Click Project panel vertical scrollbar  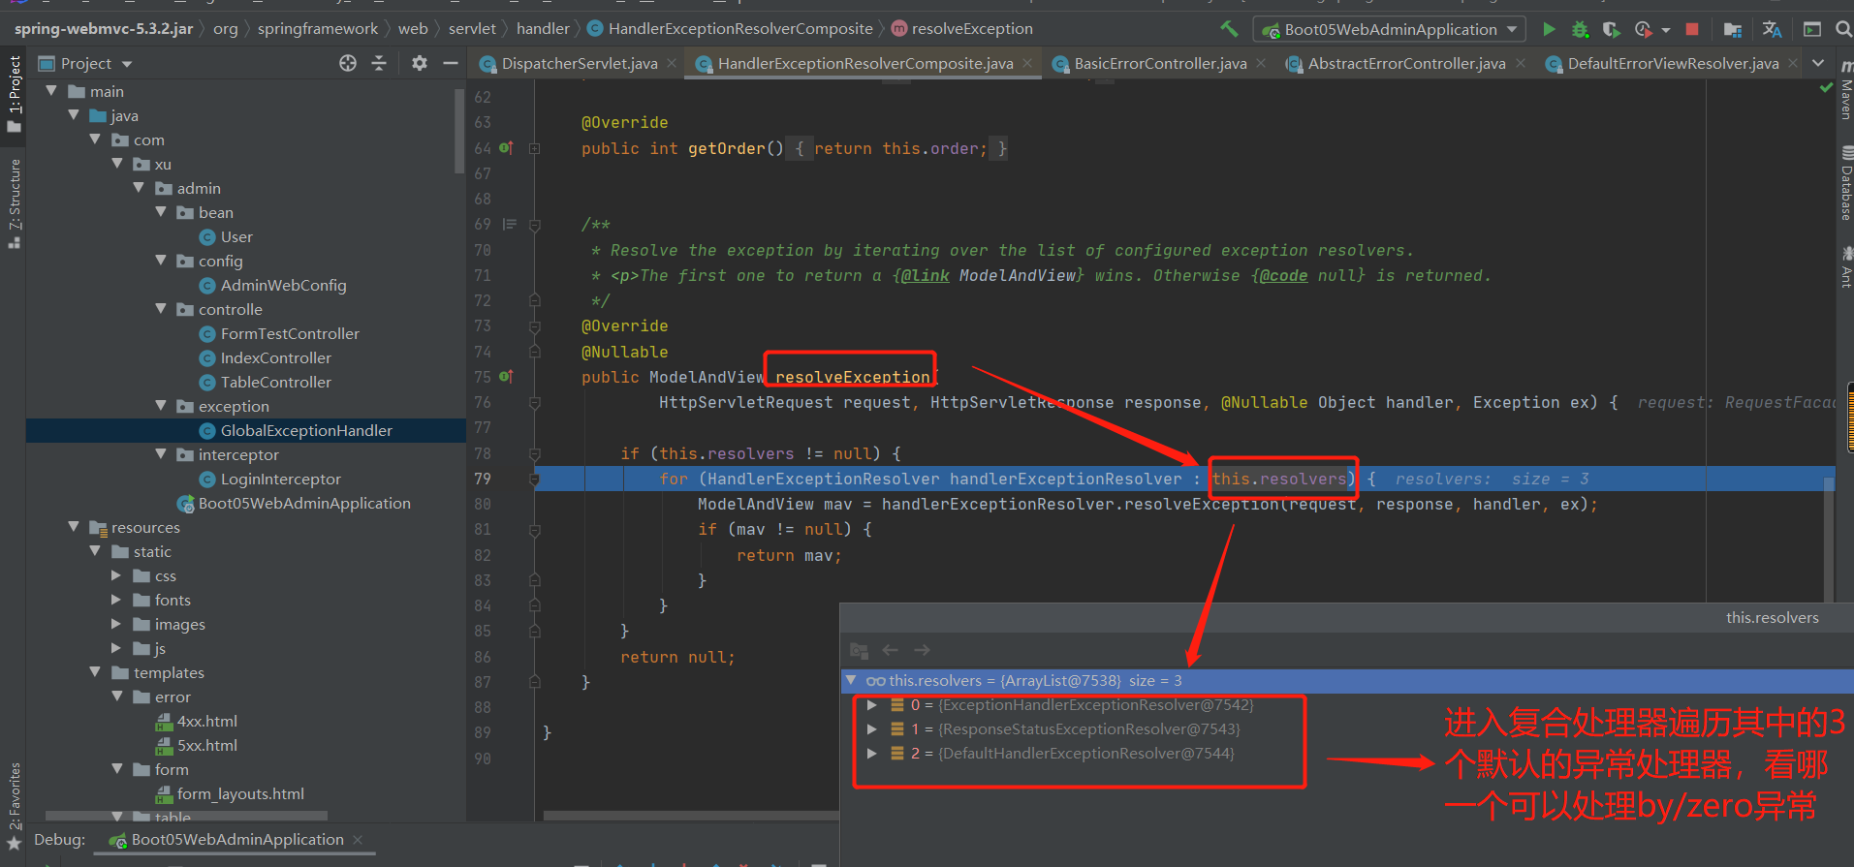[x=459, y=132]
